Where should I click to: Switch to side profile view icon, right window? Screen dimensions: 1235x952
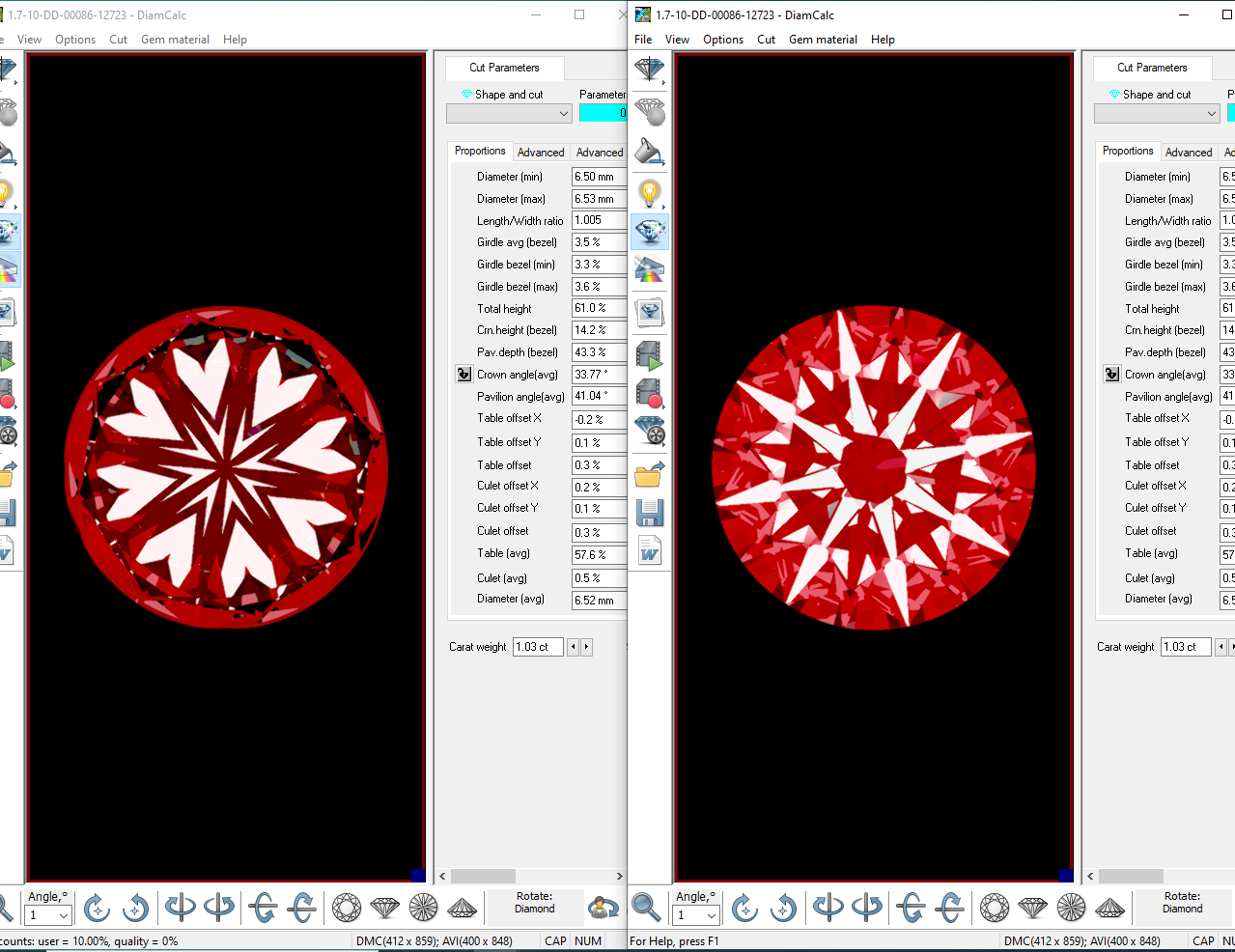[1032, 908]
